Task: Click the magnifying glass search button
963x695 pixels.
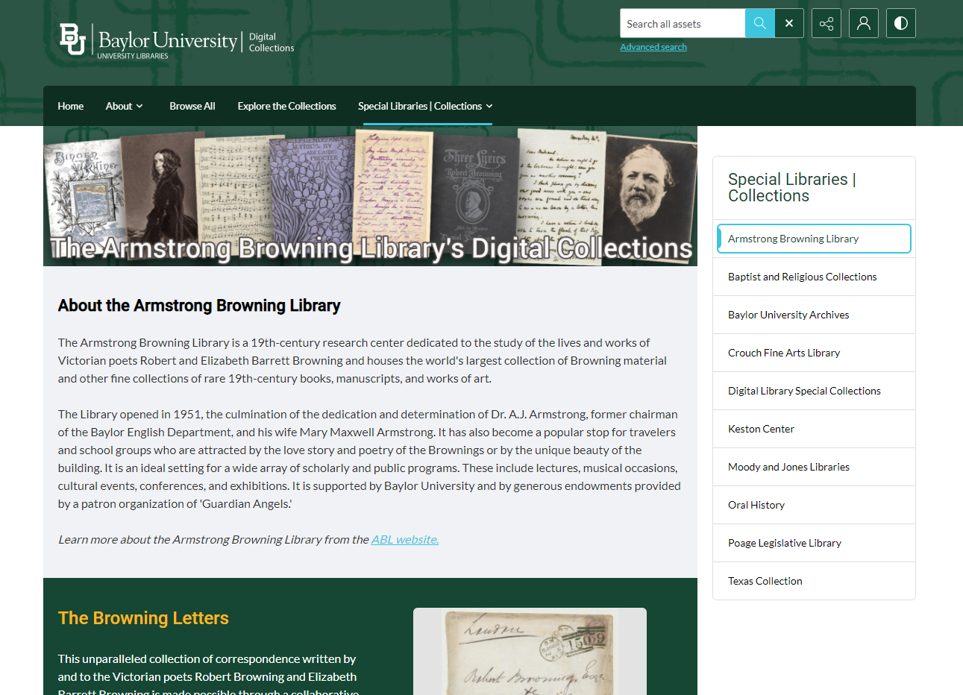Action: pos(759,23)
